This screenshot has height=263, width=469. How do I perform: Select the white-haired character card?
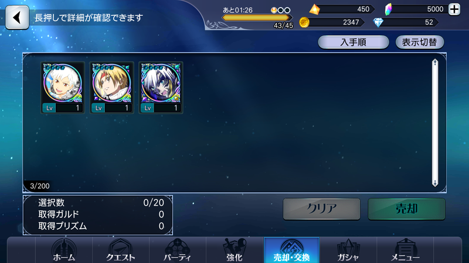63,88
